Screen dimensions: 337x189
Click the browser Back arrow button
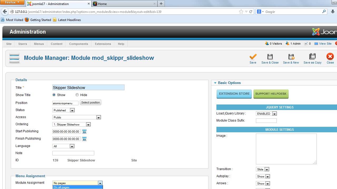click(x=5, y=12)
